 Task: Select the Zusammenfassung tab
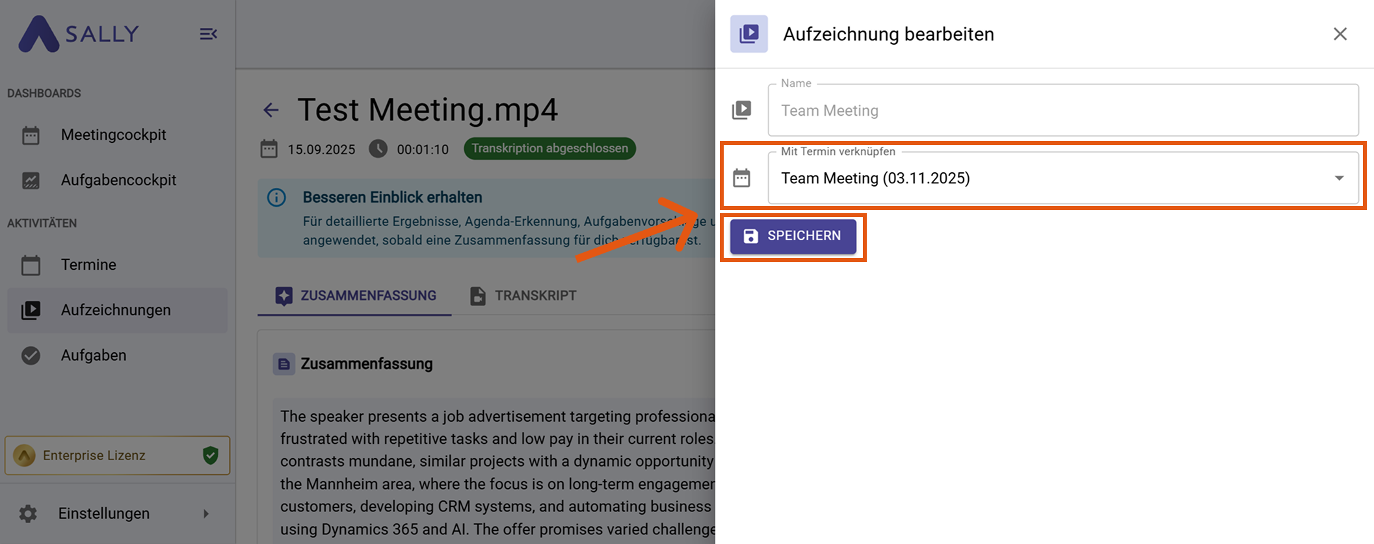(355, 296)
